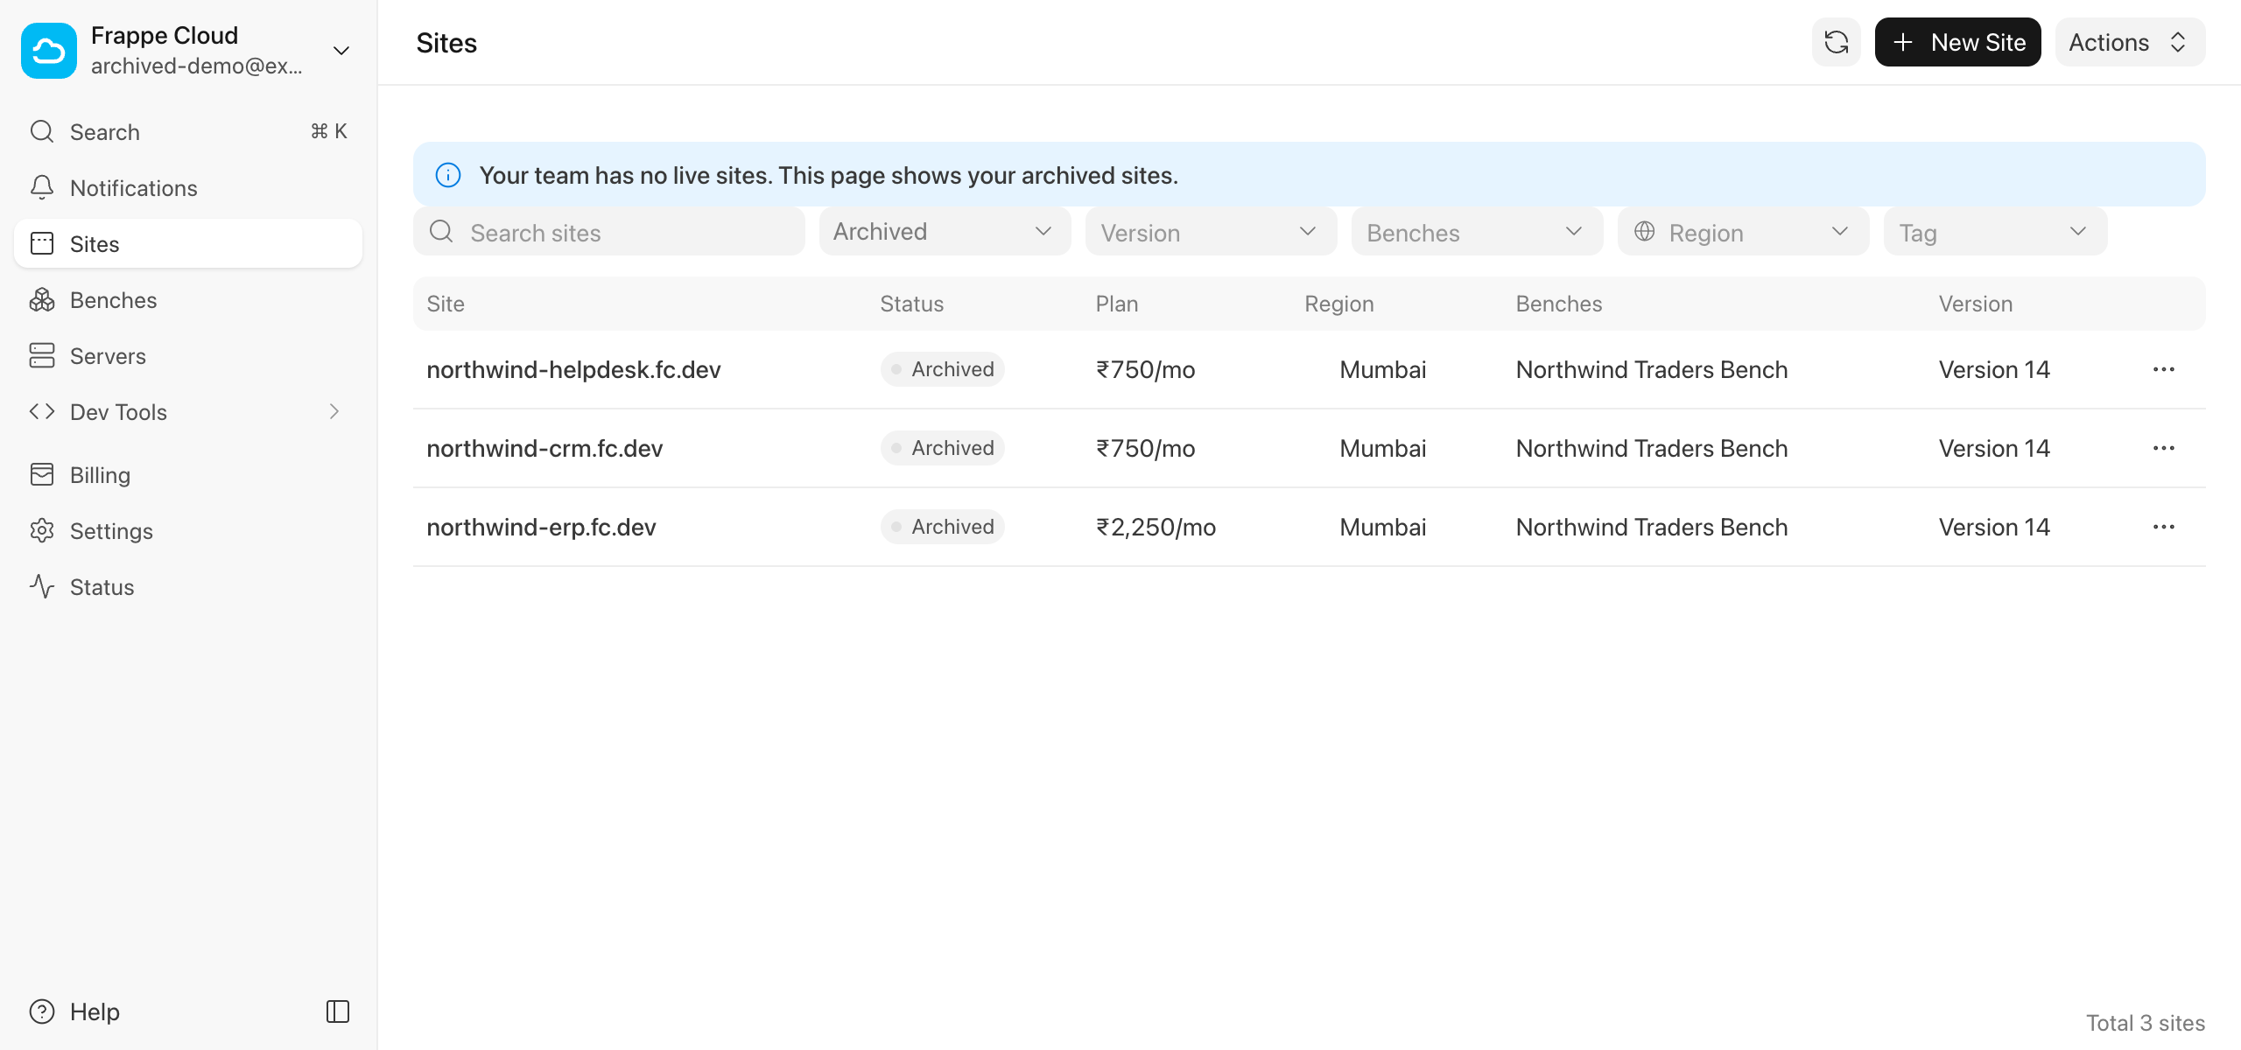Click the Help question mark icon
The height and width of the screenshot is (1050, 2241).
[x=42, y=1011]
